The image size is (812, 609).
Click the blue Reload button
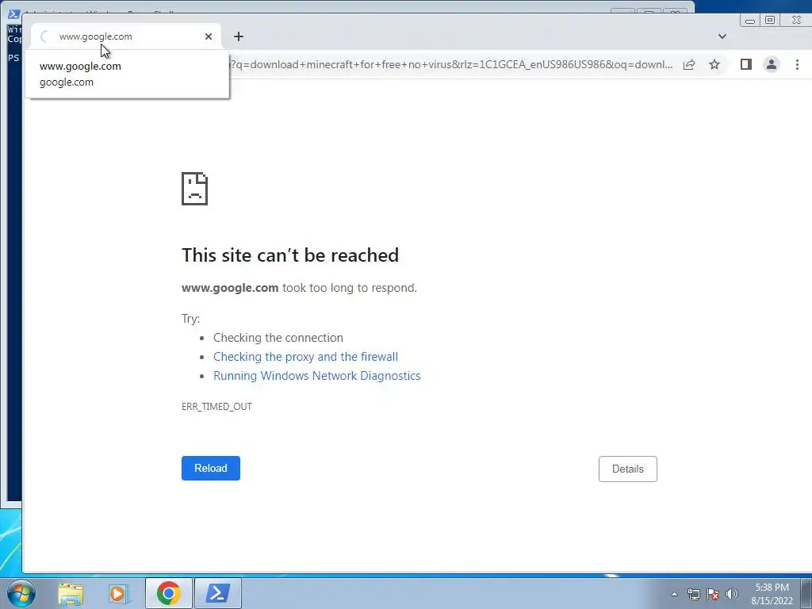[211, 468]
